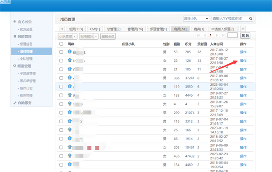272x172 pixels.
Task: Check the row joined 2017-09-12 20:18:08
Action: coord(61,52)
